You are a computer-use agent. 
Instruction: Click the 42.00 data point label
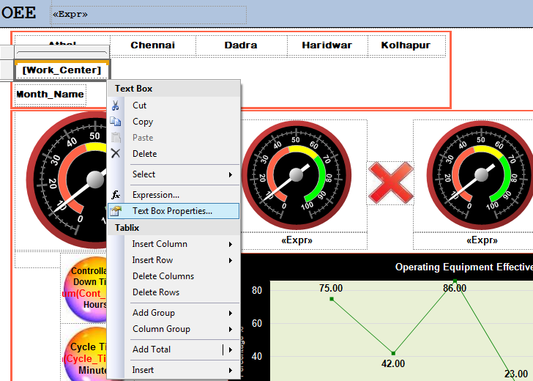(x=393, y=363)
